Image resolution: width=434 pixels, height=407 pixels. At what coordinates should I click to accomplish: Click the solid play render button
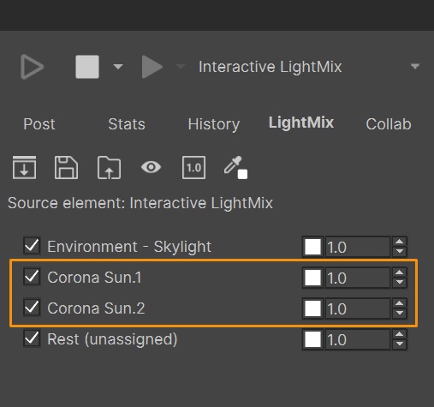[152, 67]
